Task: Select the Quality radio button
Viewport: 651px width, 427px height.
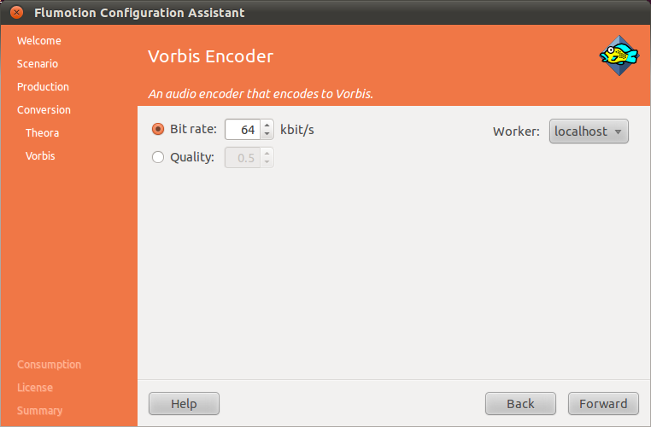Action: (158, 157)
